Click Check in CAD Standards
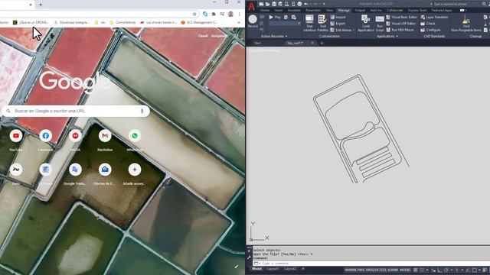Screen dimensions: 490x275 coord(428,24)
